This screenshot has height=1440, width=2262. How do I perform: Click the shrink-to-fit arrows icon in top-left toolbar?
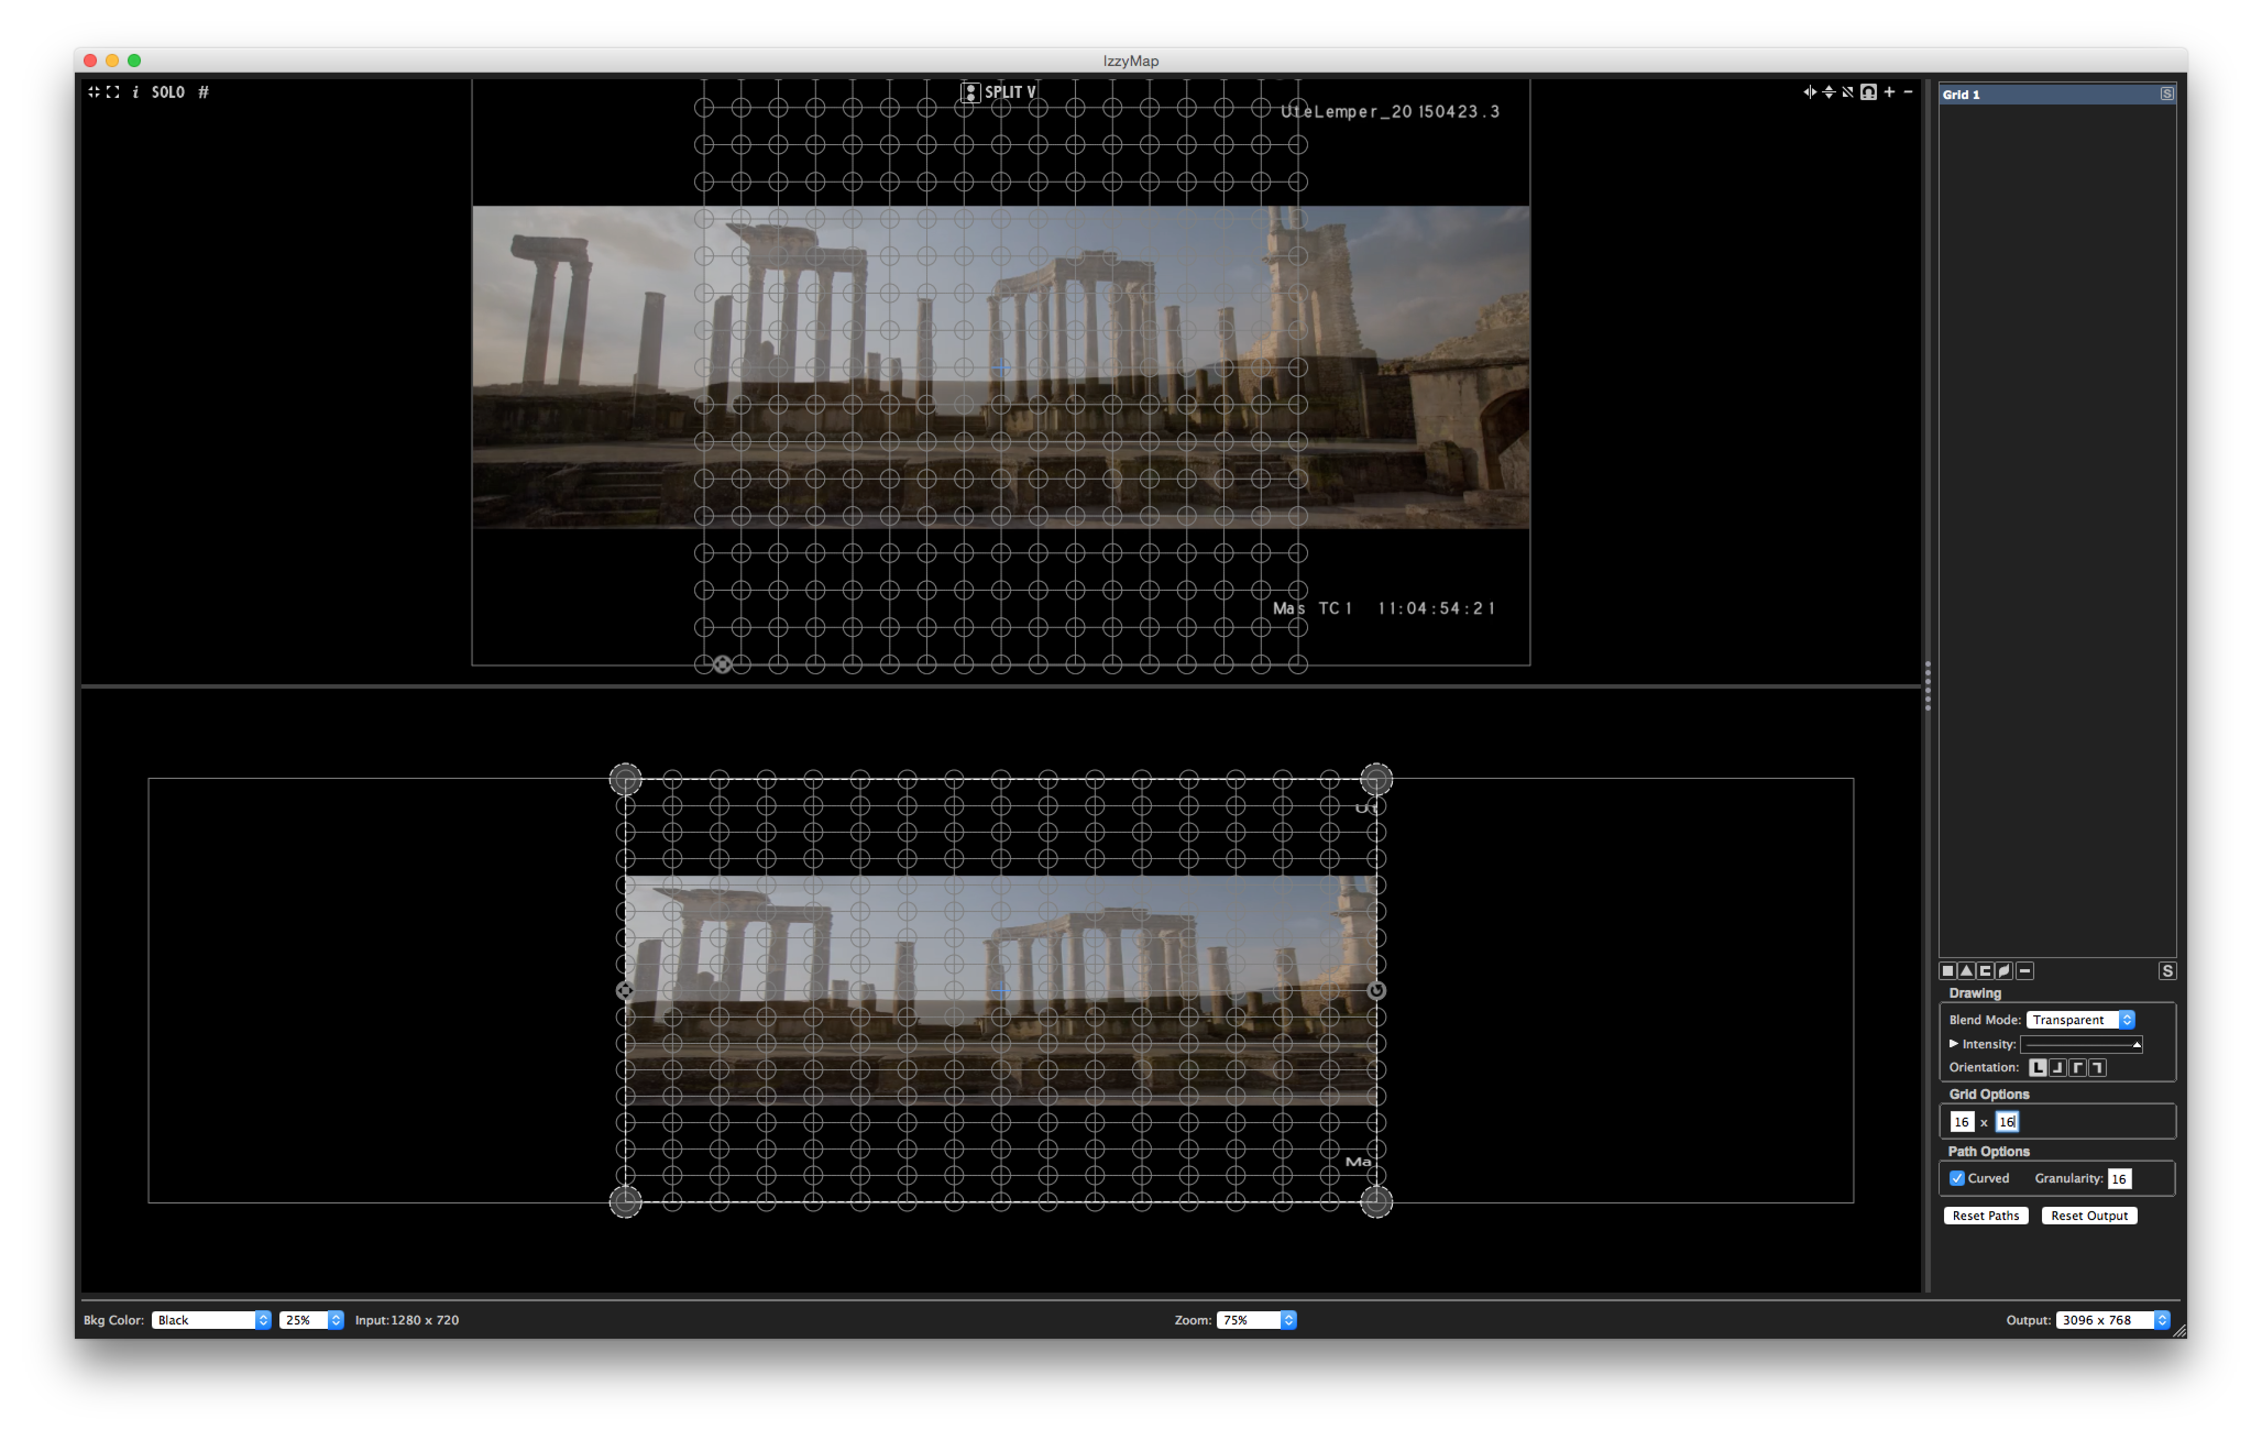tap(93, 92)
